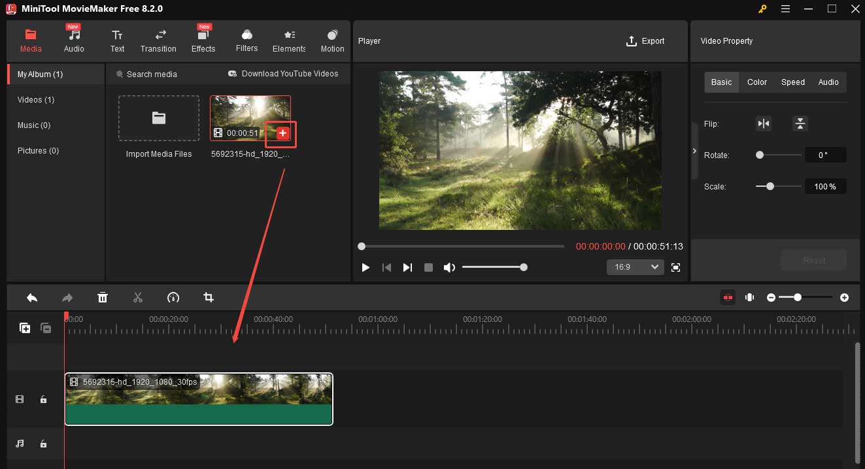Switch to Basic property tab
The width and height of the screenshot is (865, 469).
click(x=721, y=82)
